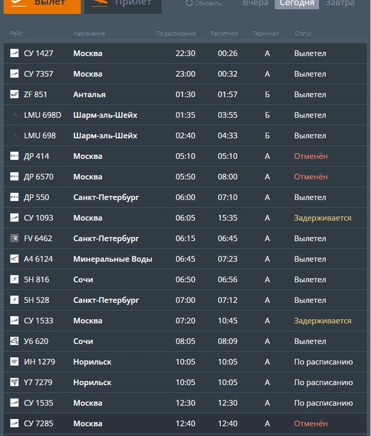Image resolution: width=371 pixels, height=436 pixels.
Task: Click the По расписанию column header
Action: pyautogui.click(x=176, y=33)
